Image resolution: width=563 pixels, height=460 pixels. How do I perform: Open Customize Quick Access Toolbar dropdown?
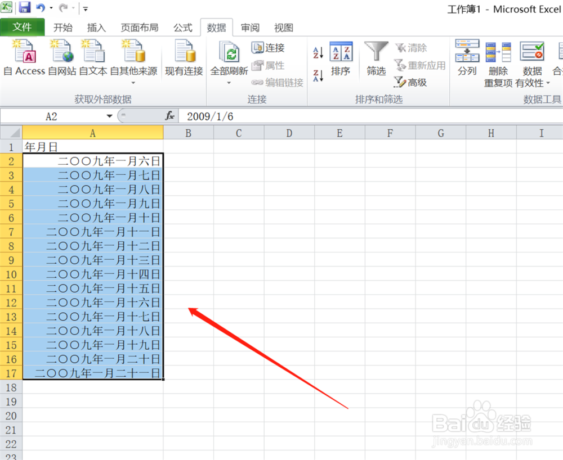pos(86,8)
